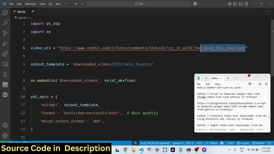Click Ln 4, Col 78 status entry
274x154 pixels.
155,143
